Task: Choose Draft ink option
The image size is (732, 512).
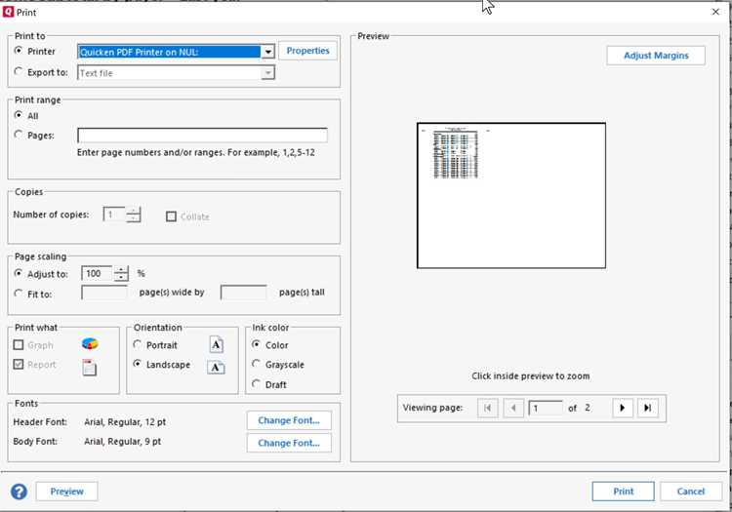Action: [256, 384]
